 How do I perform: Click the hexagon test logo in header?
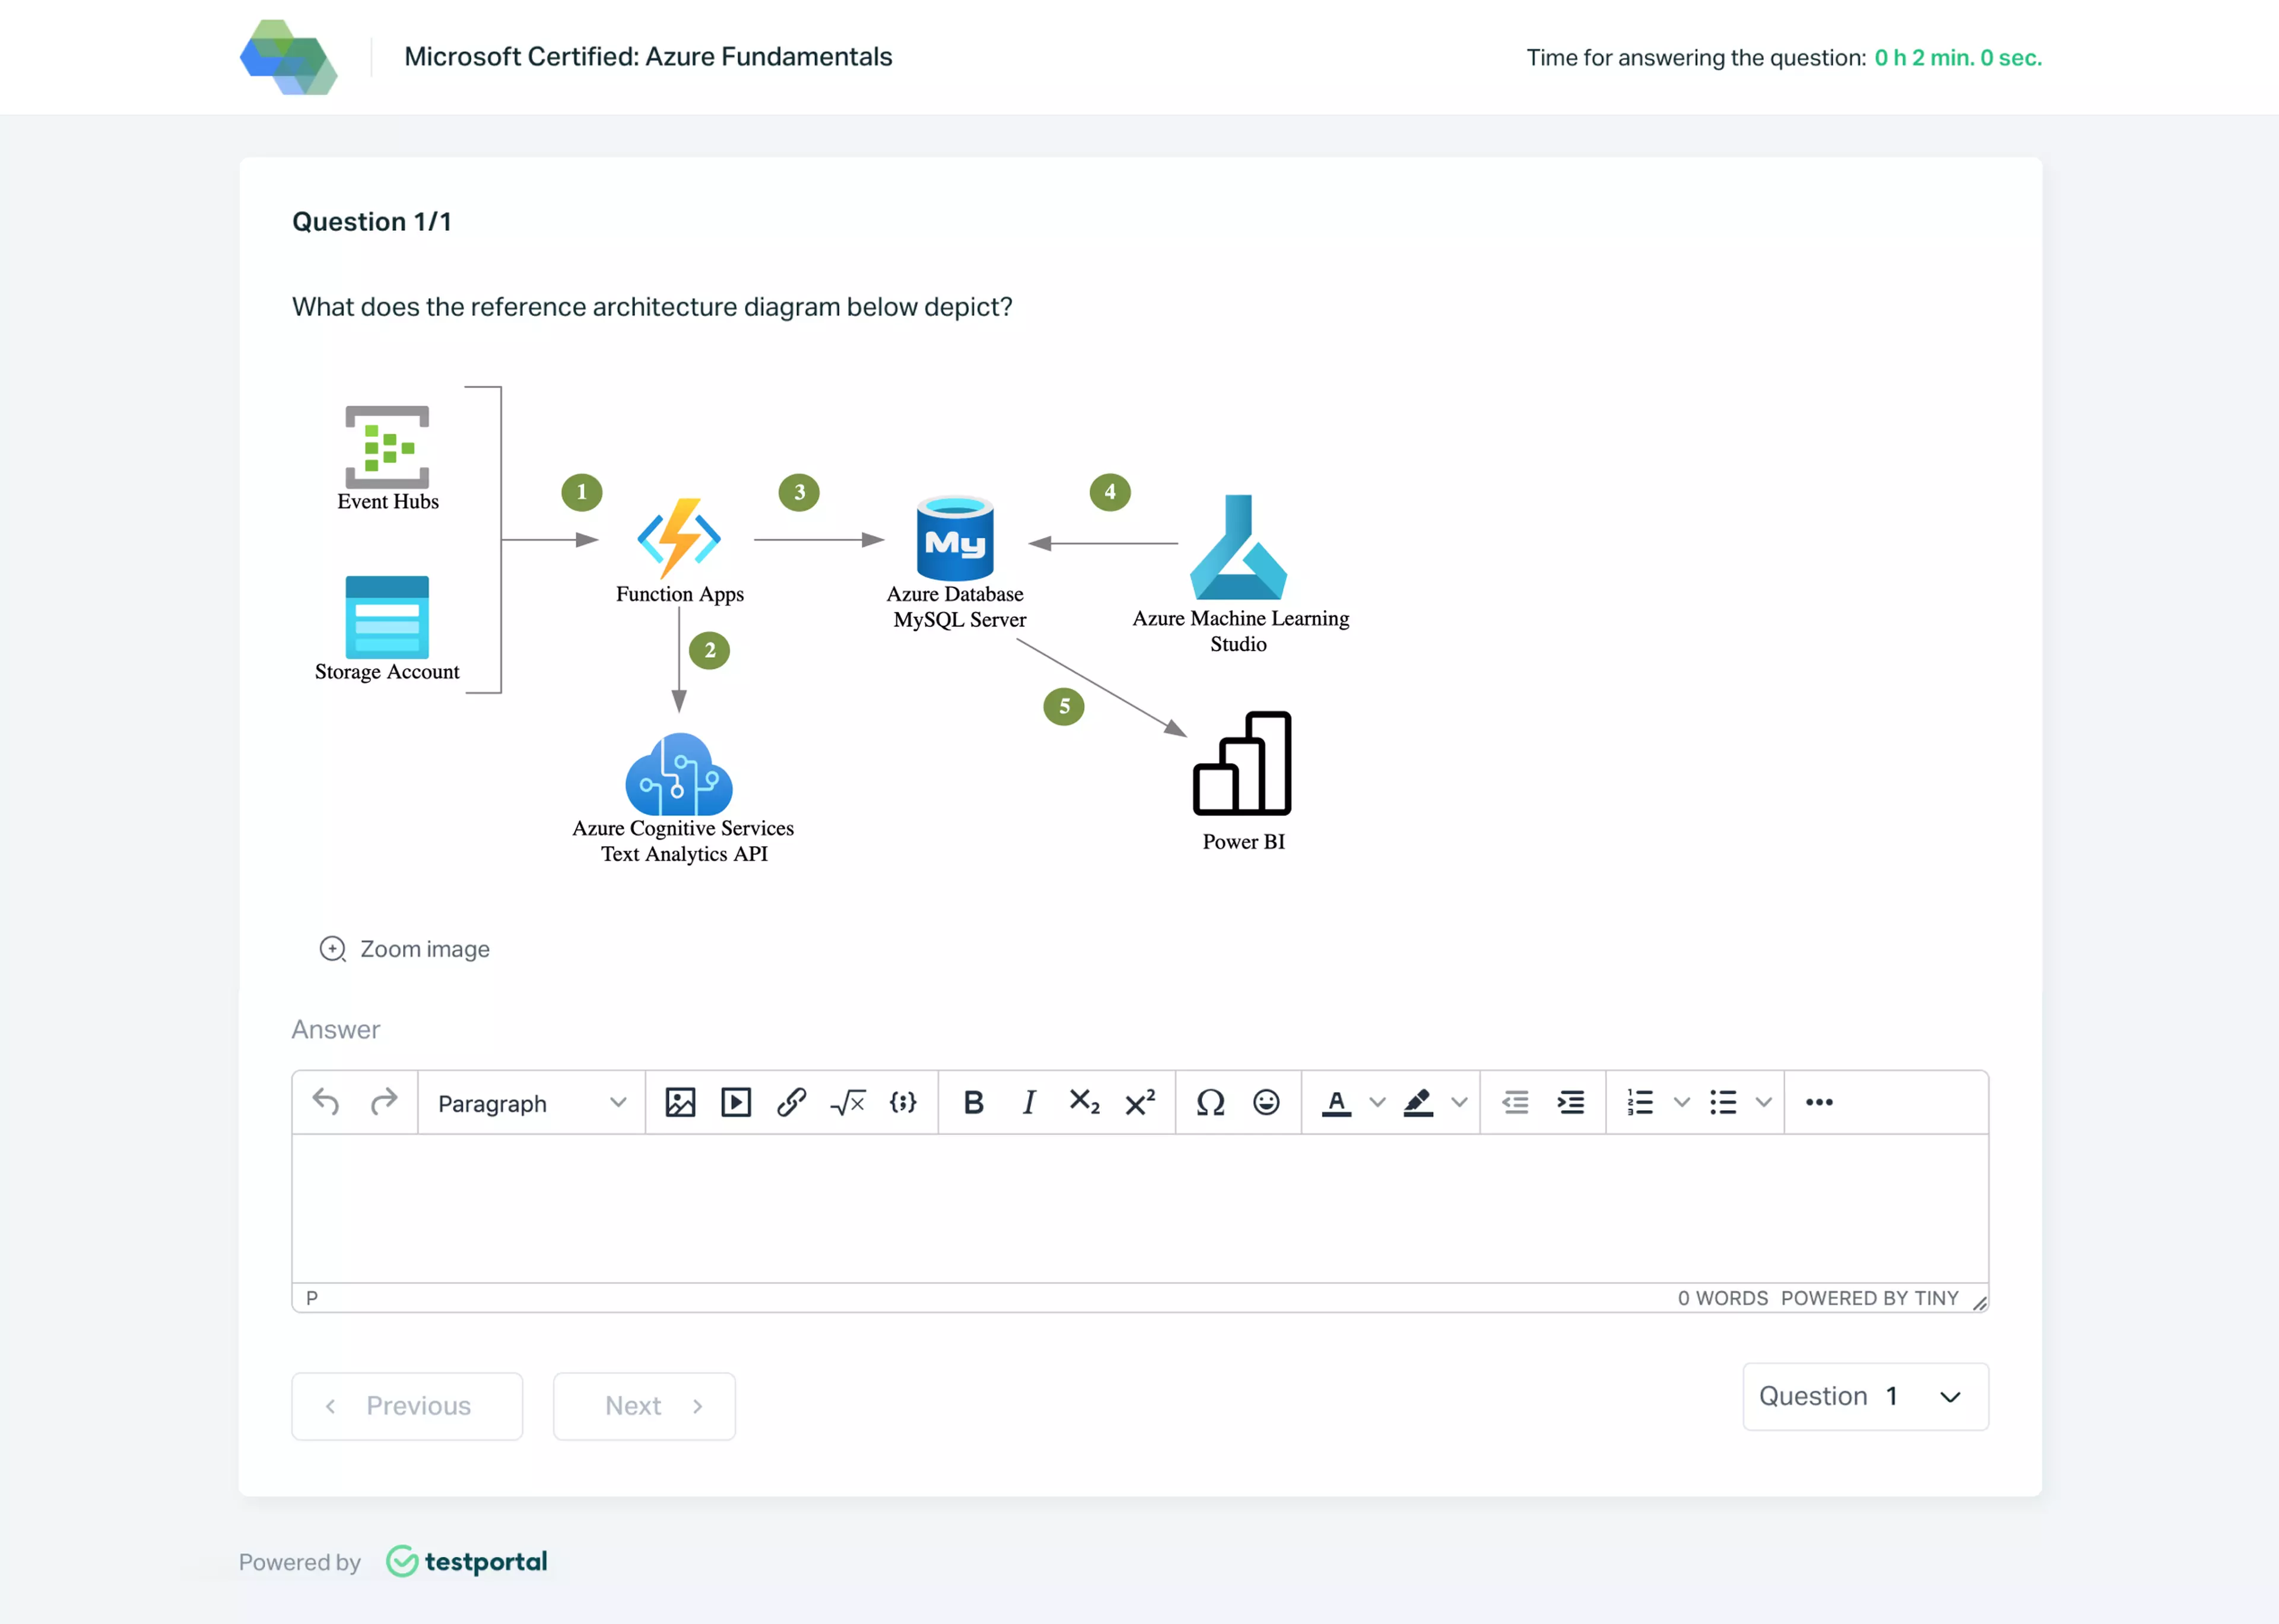tap(289, 57)
